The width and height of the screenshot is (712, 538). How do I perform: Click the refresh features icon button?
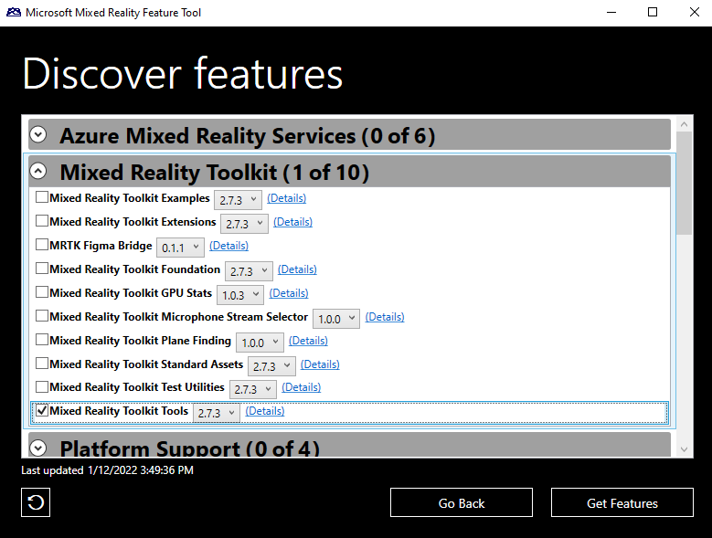(36, 502)
